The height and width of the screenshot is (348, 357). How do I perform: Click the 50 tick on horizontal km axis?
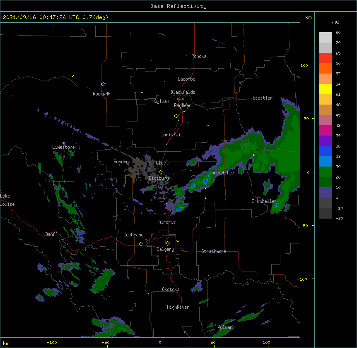click(213, 342)
